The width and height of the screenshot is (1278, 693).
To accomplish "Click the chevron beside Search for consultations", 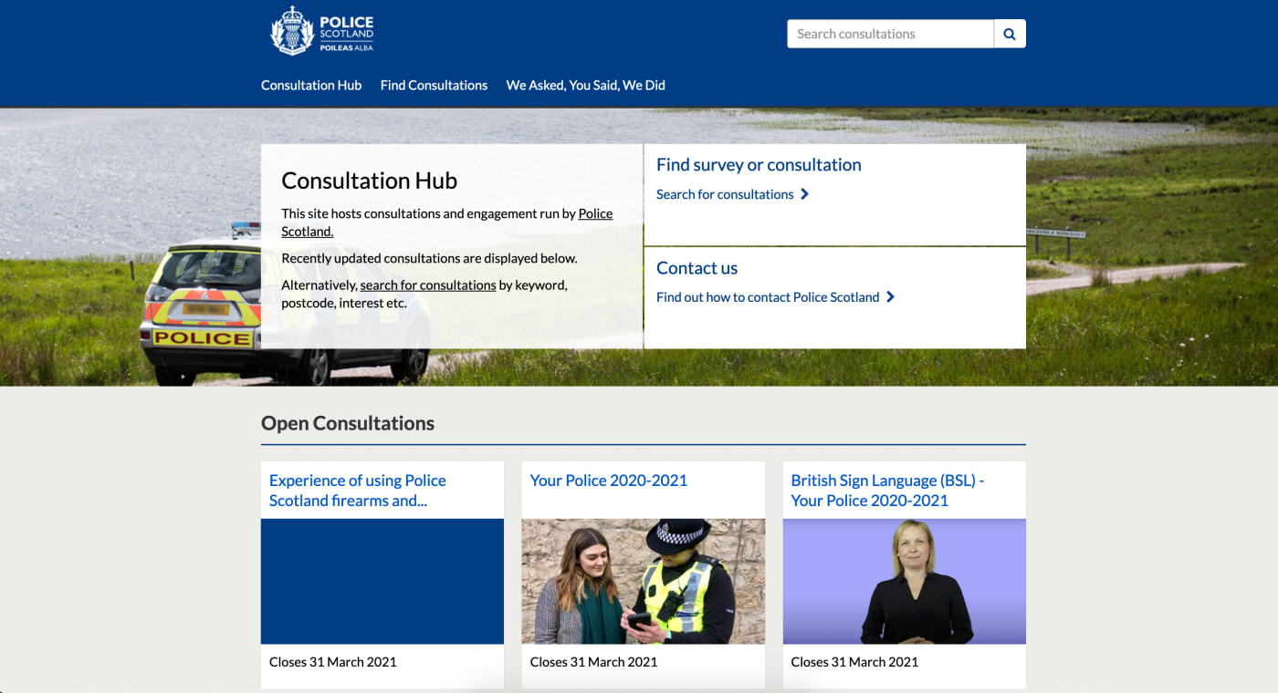I will point(804,193).
